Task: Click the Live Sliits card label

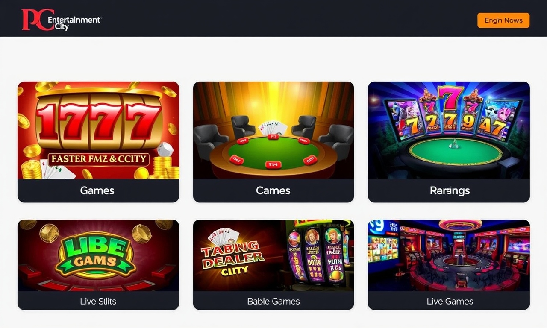Action: (x=98, y=301)
